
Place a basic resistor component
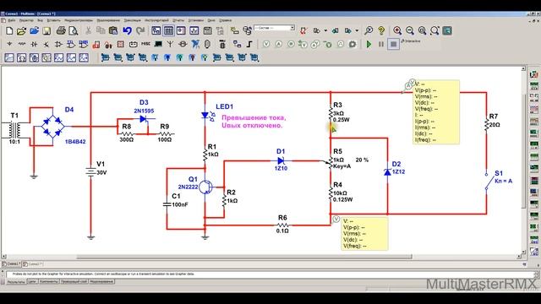[x=22, y=44]
